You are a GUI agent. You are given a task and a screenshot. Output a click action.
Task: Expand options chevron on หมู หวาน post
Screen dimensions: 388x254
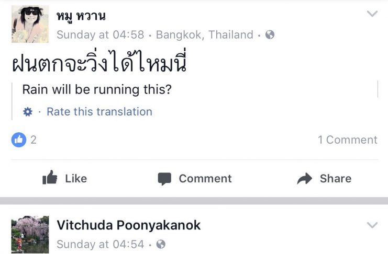[372, 14]
